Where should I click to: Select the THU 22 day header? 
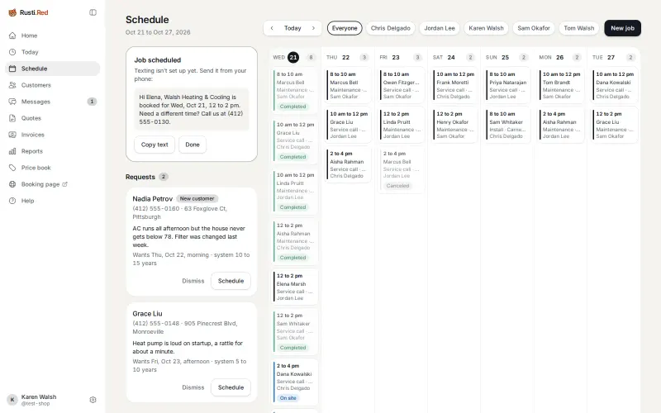tap(347, 57)
